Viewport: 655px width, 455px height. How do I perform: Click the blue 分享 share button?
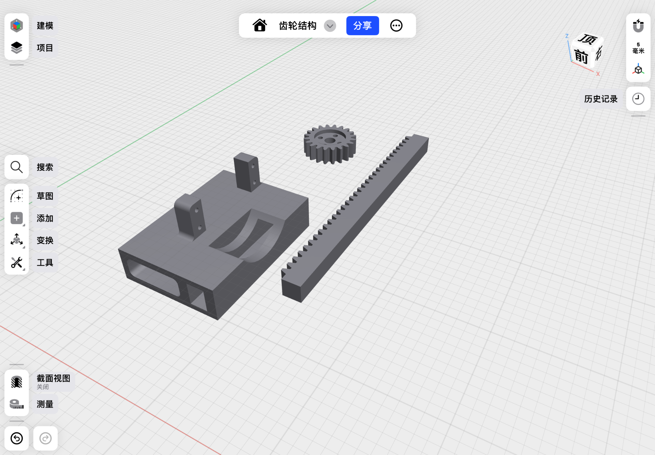(x=362, y=26)
